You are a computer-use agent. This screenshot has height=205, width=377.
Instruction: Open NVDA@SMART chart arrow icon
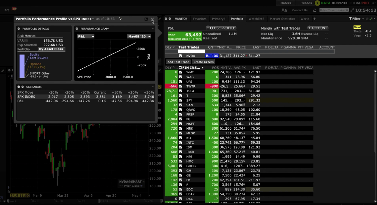(143, 182)
